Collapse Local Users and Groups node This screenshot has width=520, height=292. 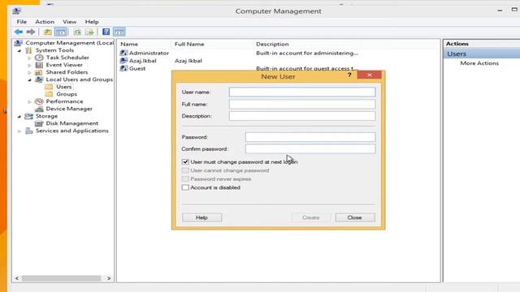point(29,79)
